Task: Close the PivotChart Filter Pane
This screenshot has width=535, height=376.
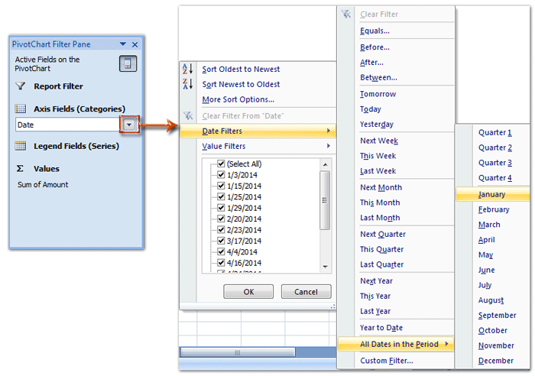Action: [x=135, y=45]
